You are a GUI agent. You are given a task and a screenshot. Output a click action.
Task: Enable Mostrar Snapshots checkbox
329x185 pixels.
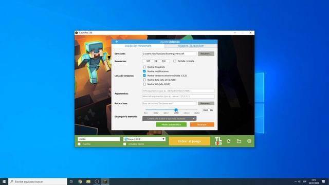pyautogui.click(x=144, y=67)
